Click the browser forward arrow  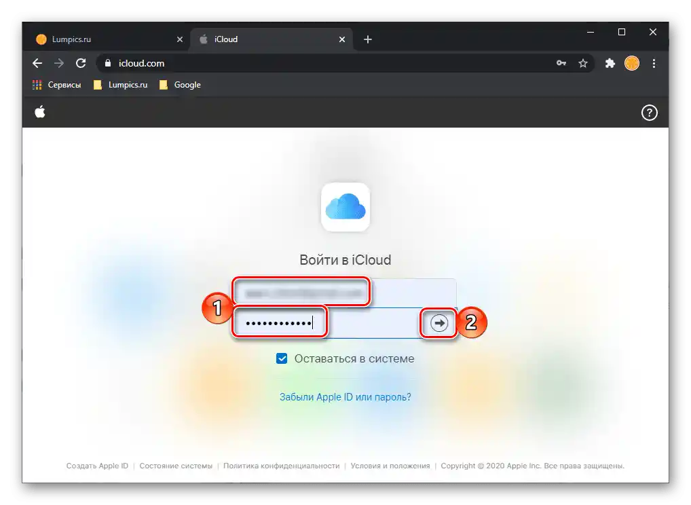58,63
